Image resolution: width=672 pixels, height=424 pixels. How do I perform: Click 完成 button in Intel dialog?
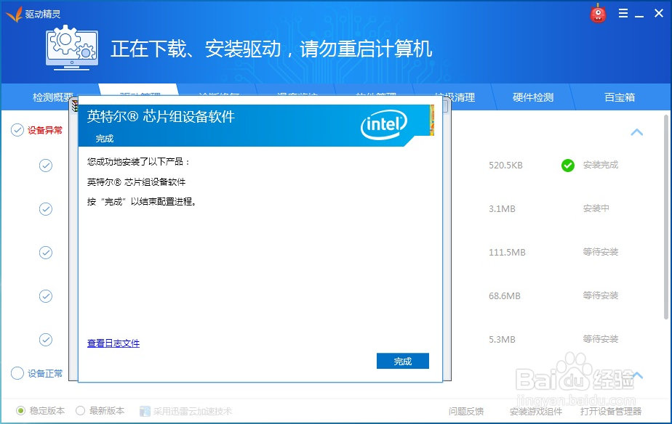403,361
